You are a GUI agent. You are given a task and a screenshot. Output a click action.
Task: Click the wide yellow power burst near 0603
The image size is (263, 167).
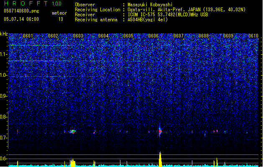pyautogui.click(x=73, y=163)
